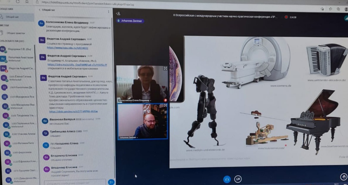
Task: Toggle the share webcam button
Action: pos(238,179)
